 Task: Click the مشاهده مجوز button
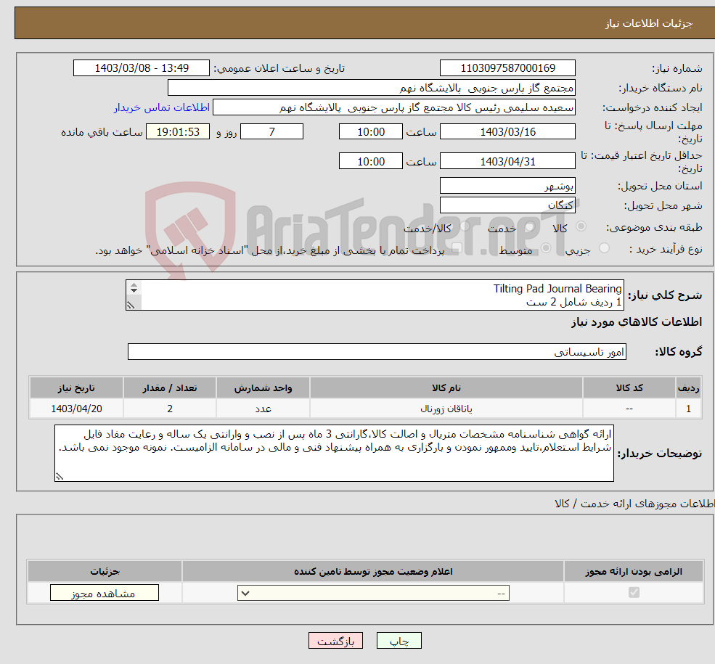pyautogui.click(x=105, y=593)
